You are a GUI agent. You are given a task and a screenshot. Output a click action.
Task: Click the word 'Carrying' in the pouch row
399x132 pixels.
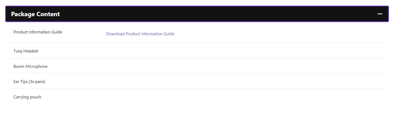[x=21, y=97]
